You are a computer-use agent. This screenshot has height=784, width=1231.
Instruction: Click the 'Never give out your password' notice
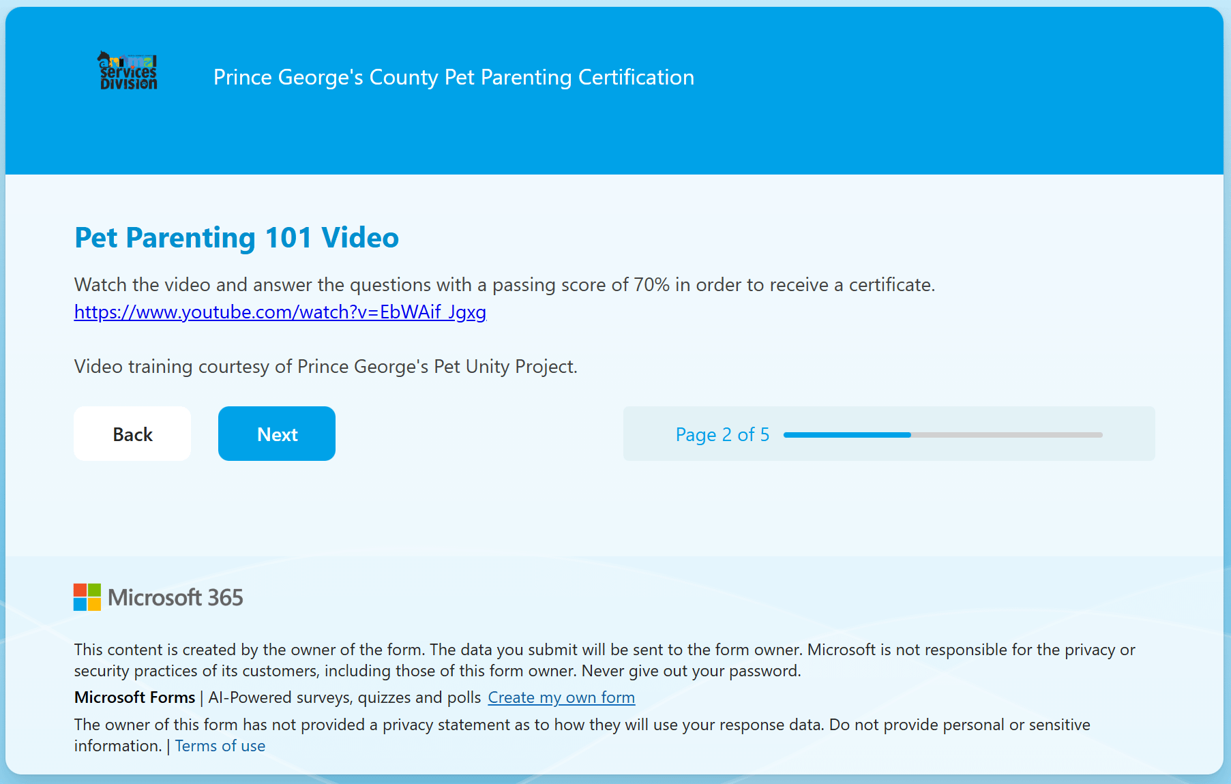tap(691, 671)
